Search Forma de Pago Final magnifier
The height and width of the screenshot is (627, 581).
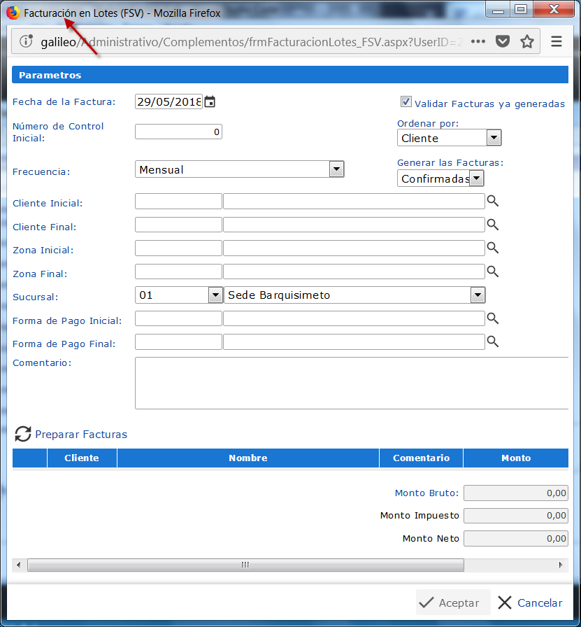tap(492, 341)
